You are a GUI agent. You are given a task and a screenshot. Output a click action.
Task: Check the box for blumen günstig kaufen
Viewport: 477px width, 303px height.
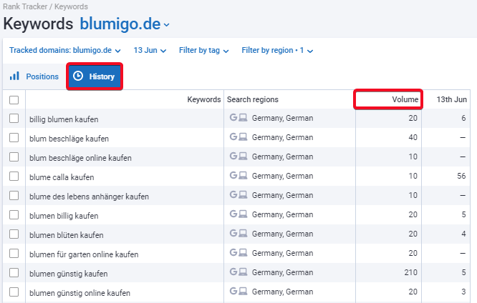[14, 273]
